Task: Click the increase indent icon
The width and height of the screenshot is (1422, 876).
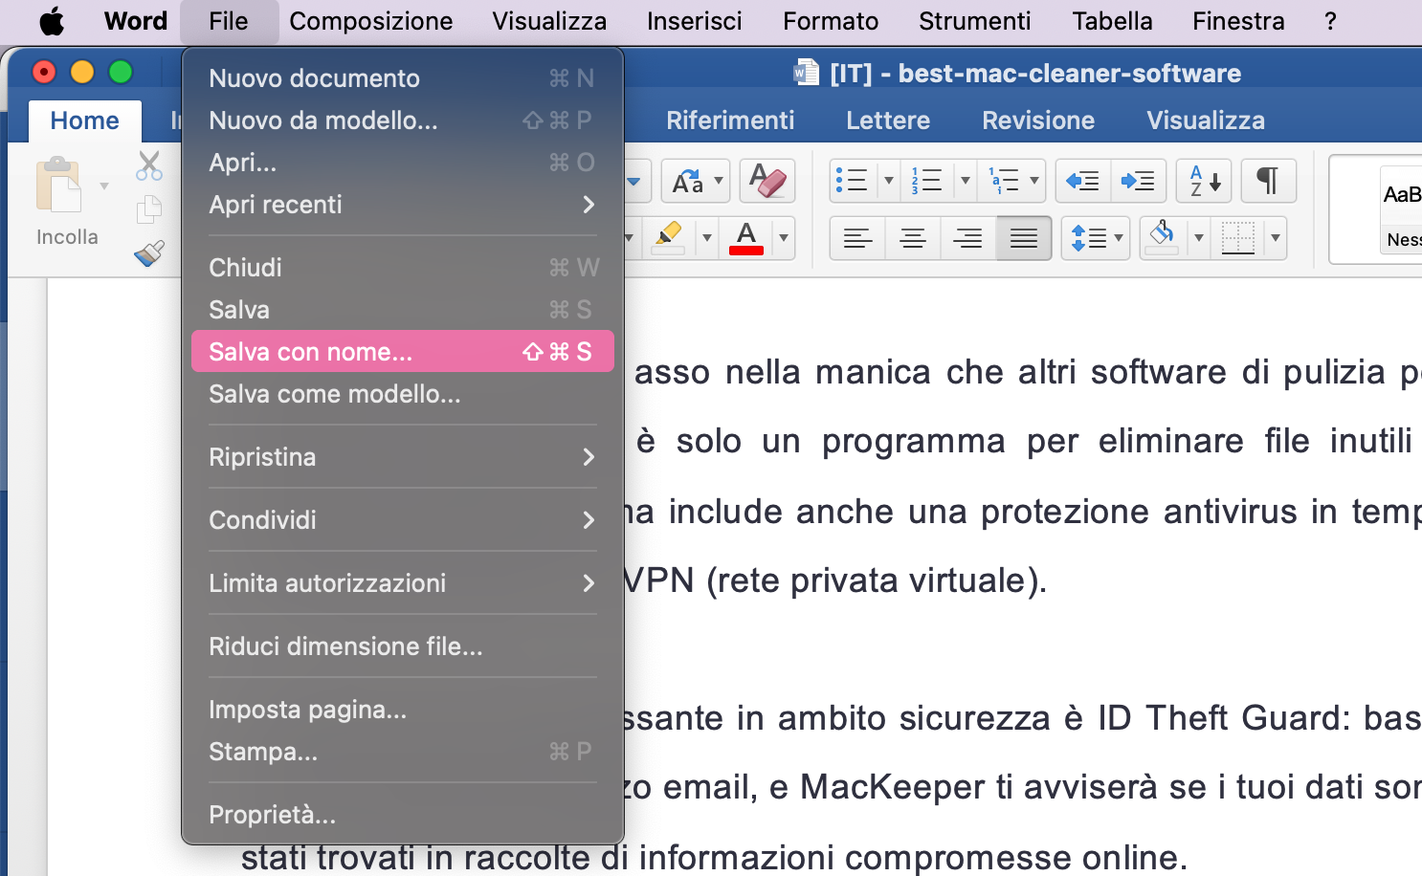Action: (1139, 181)
